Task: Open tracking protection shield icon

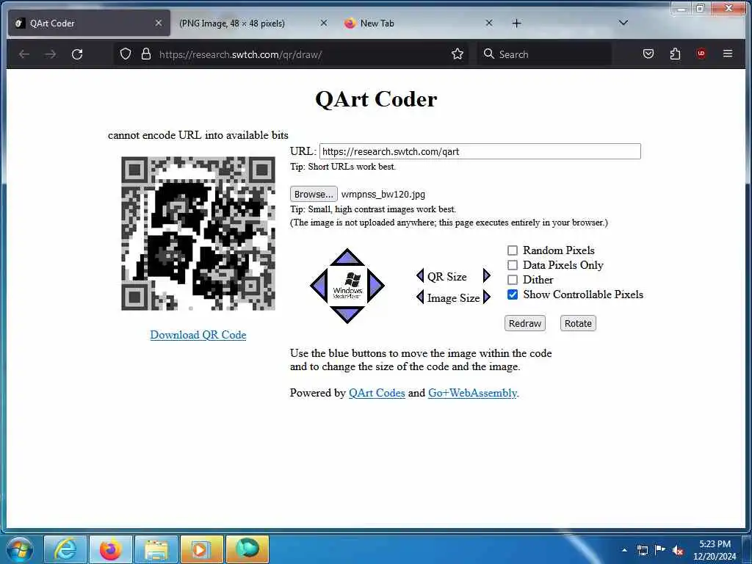Action: coord(125,54)
